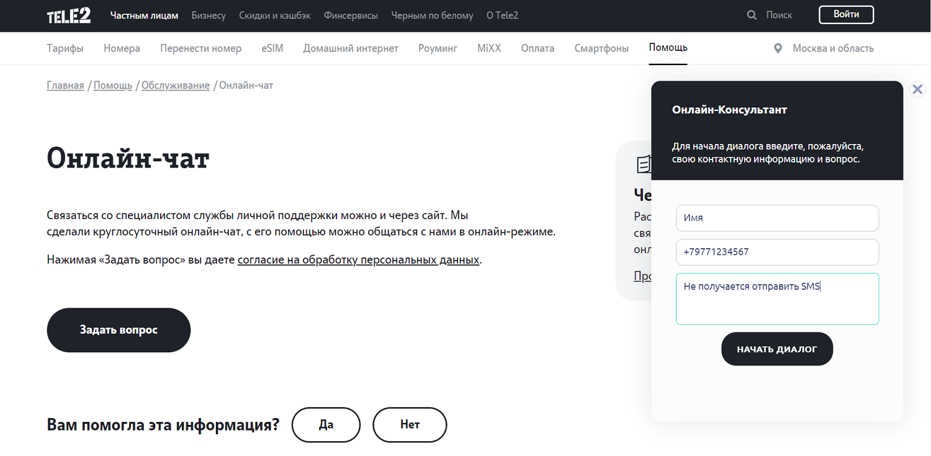Click the Главная breadcrumb link
Viewport: 931px width, 456px height.
click(65, 85)
